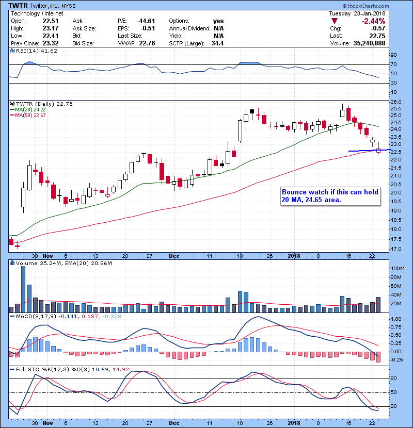Click the TWTR (Daily) 22.75 chart label

pos(44,104)
